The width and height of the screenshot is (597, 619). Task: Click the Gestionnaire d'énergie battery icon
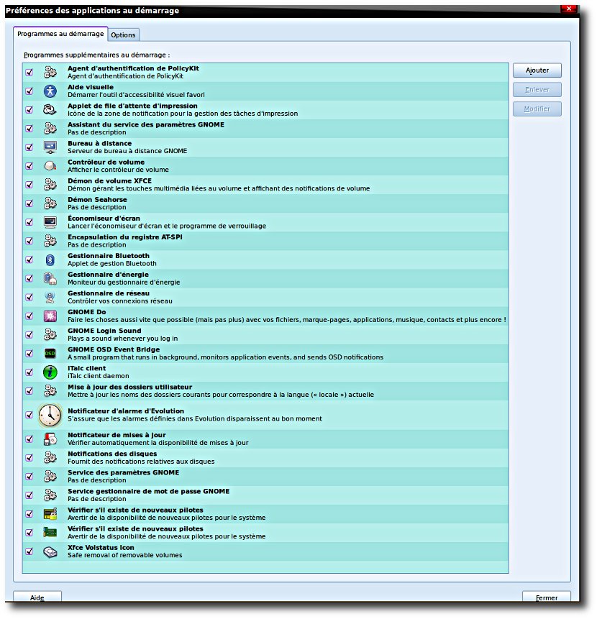[x=50, y=279]
